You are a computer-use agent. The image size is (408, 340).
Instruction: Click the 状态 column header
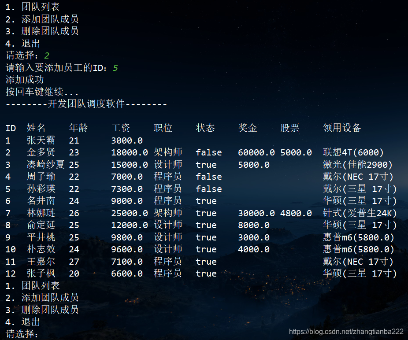pyautogui.click(x=205, y=128)
